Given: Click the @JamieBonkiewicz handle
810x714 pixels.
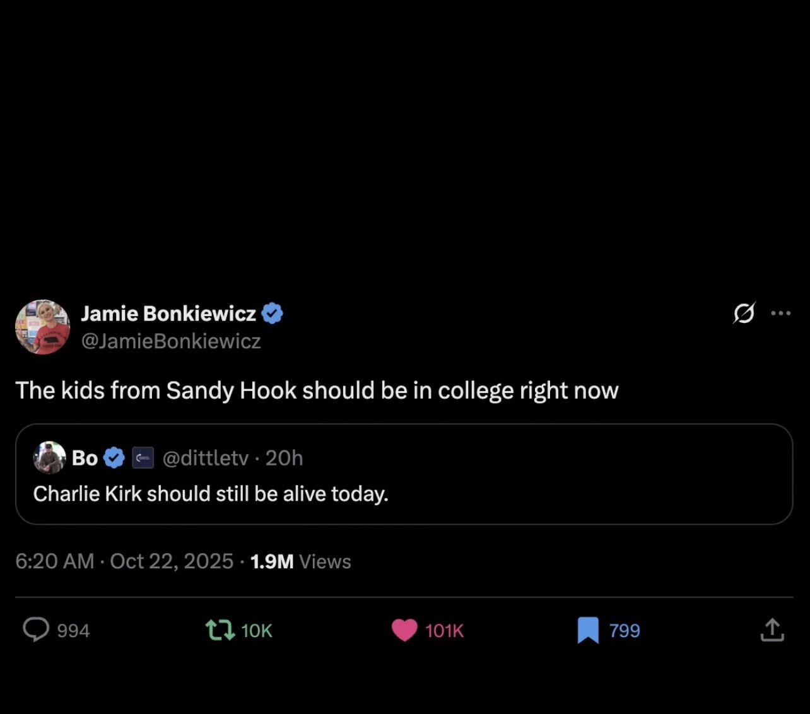Looking at the screenshot, I should pyautogui.click(x=171, y=341).
